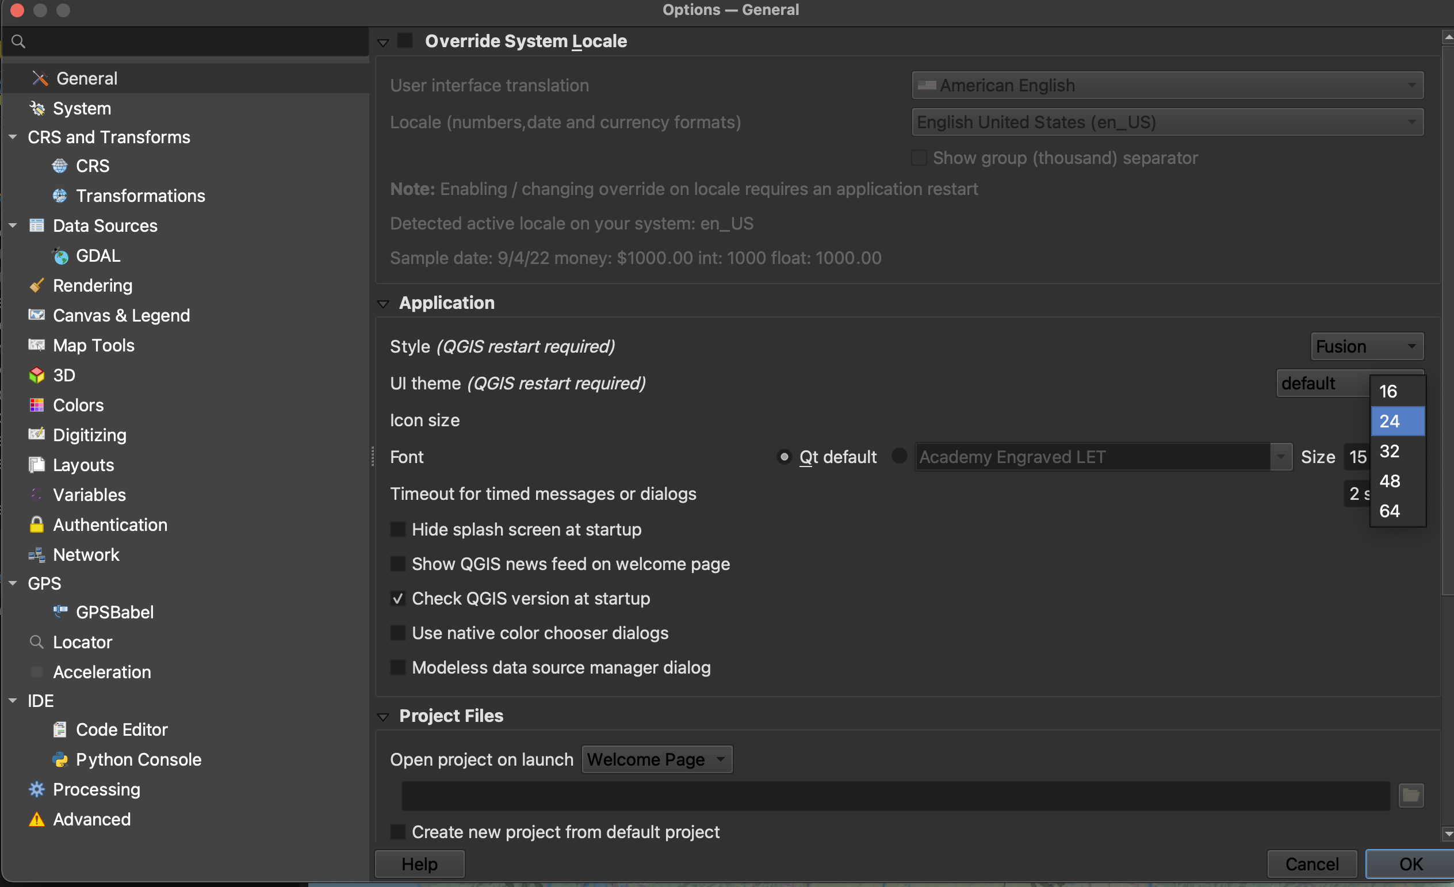
Task: Click the Digitizing settings icon
Action: click(36, 434)
